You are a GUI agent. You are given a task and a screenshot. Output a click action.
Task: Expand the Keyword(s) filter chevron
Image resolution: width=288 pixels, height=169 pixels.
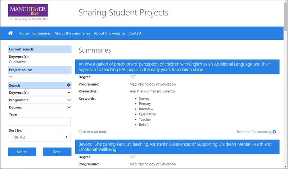point(69,92)
